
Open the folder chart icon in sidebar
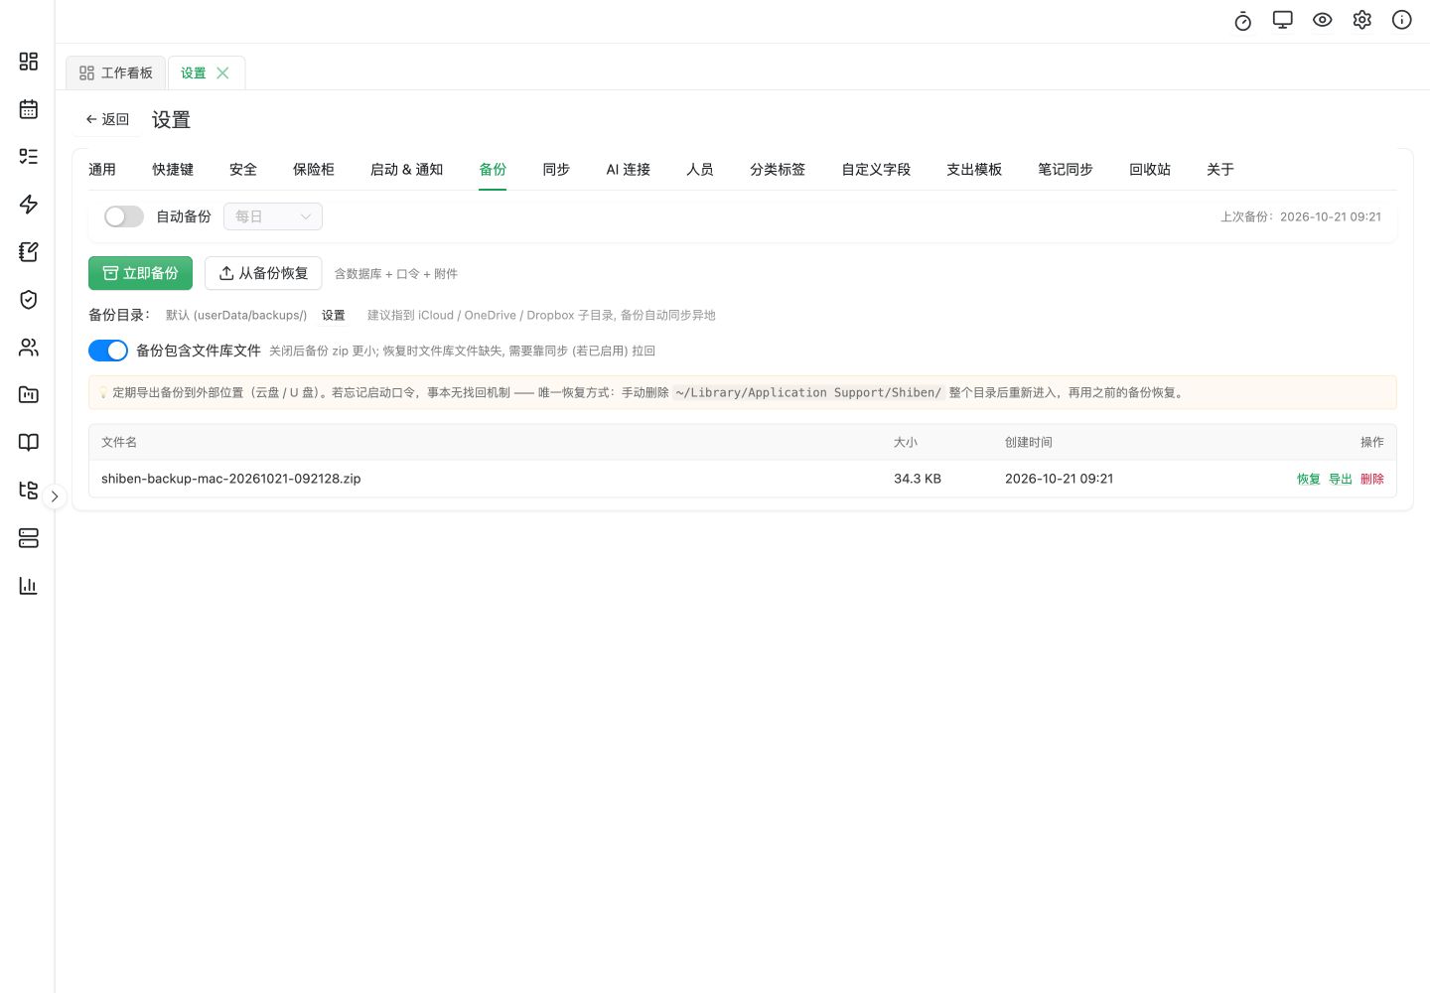29,395
